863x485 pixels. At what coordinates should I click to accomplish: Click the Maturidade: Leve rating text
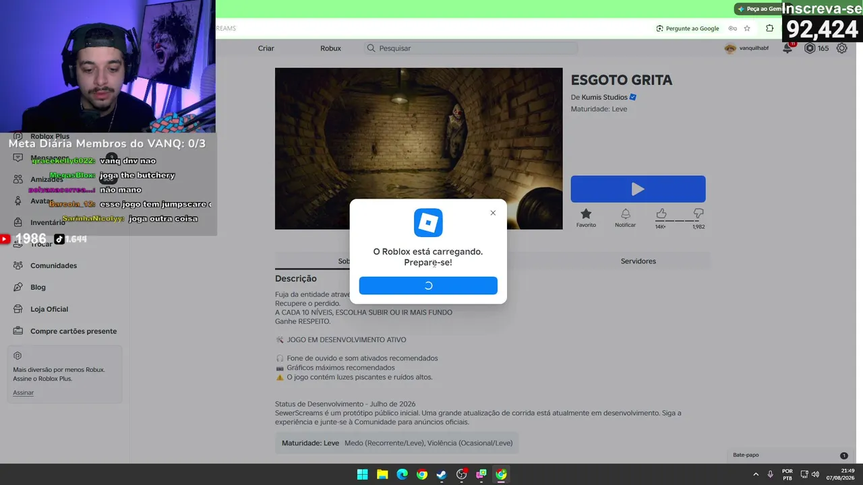[x=599, y=109]
